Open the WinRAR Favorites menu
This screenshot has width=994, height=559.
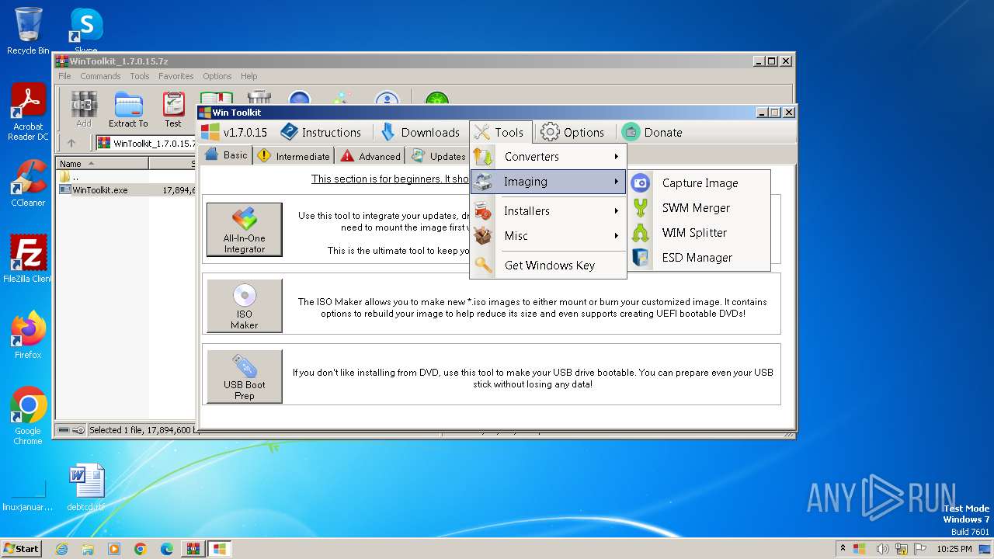click(x=176, y=76)
